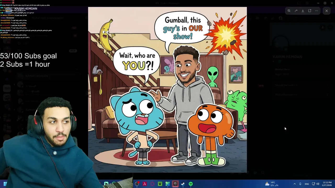
Task: Open the teal flower-shaped taskbar app
Action: coord(168,184)
